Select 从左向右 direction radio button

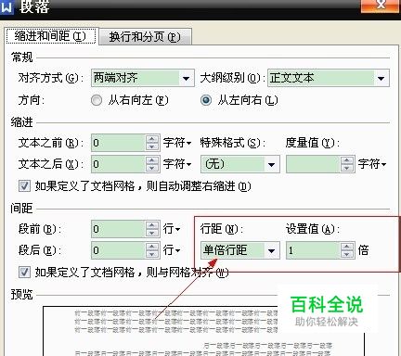206,100
